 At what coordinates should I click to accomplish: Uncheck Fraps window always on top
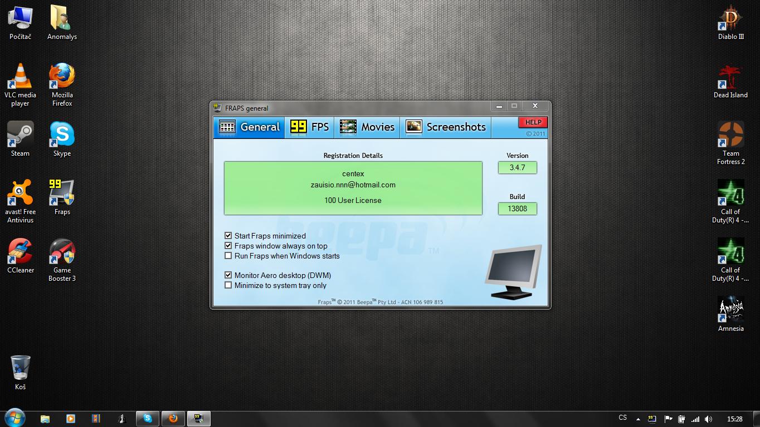[x=228, y=246]
